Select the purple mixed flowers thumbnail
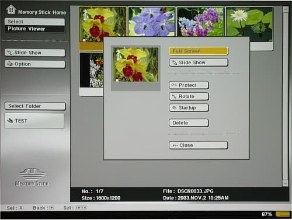 (200, 22)
